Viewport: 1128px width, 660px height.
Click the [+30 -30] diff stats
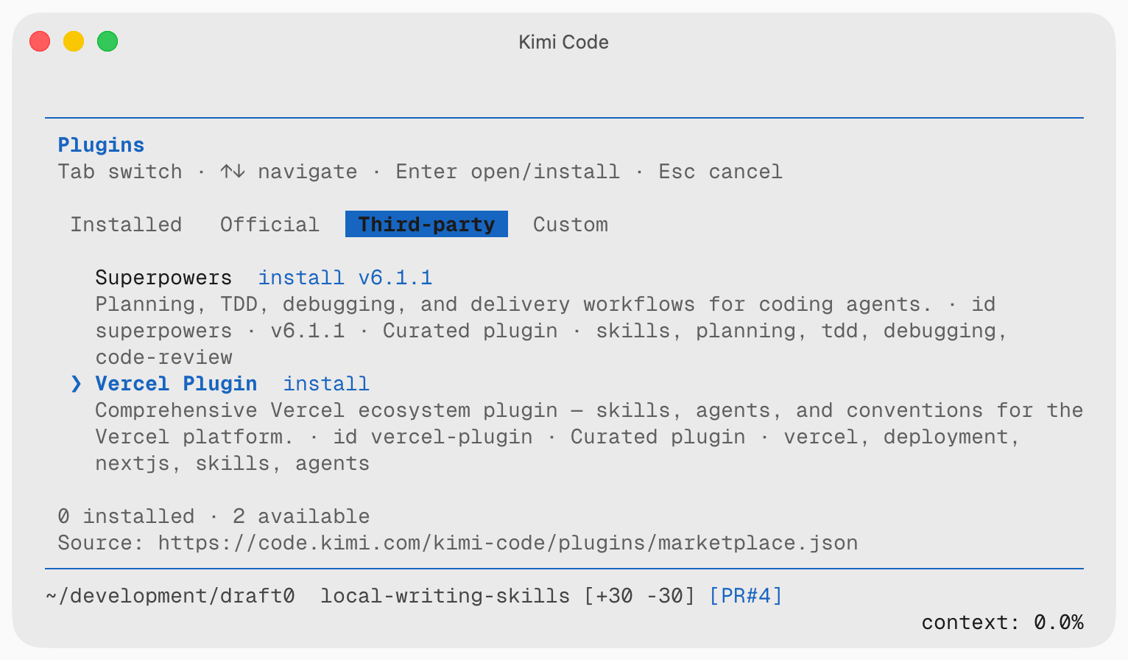point(639,595)
